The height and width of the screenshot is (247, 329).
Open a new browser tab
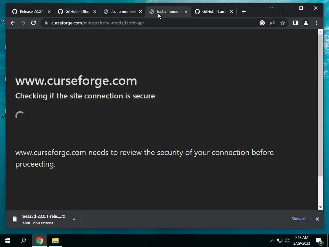244,12
